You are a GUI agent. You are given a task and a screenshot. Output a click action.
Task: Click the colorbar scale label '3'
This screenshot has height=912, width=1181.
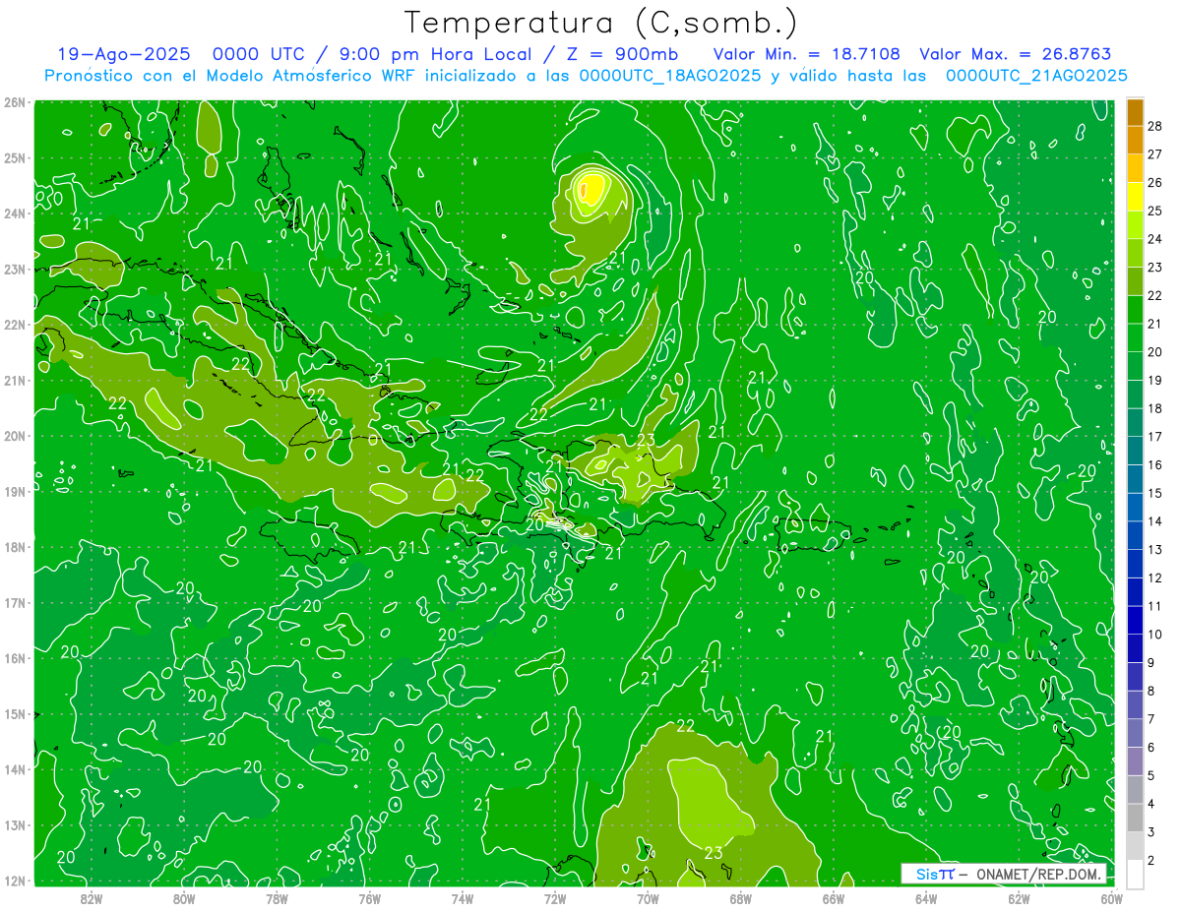click(x=1151, y=832)
